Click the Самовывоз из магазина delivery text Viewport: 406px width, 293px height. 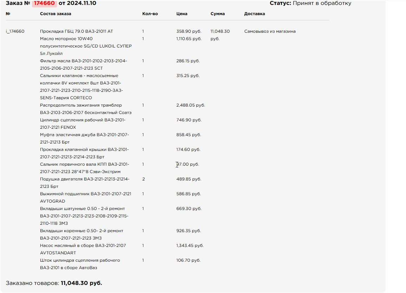(270, 31)
